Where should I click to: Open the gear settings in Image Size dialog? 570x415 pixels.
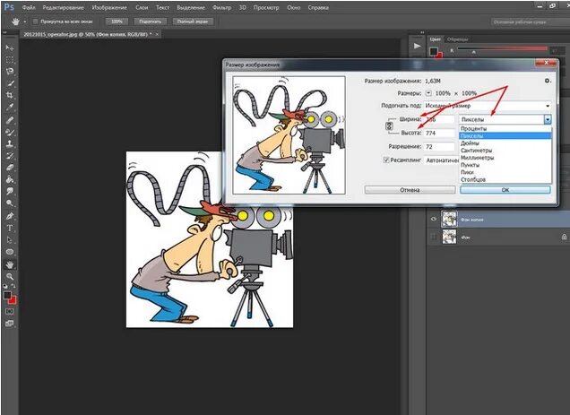tap(548, 81)
